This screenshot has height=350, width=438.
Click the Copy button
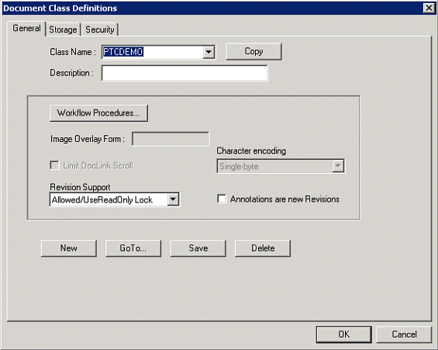(253, 51)
